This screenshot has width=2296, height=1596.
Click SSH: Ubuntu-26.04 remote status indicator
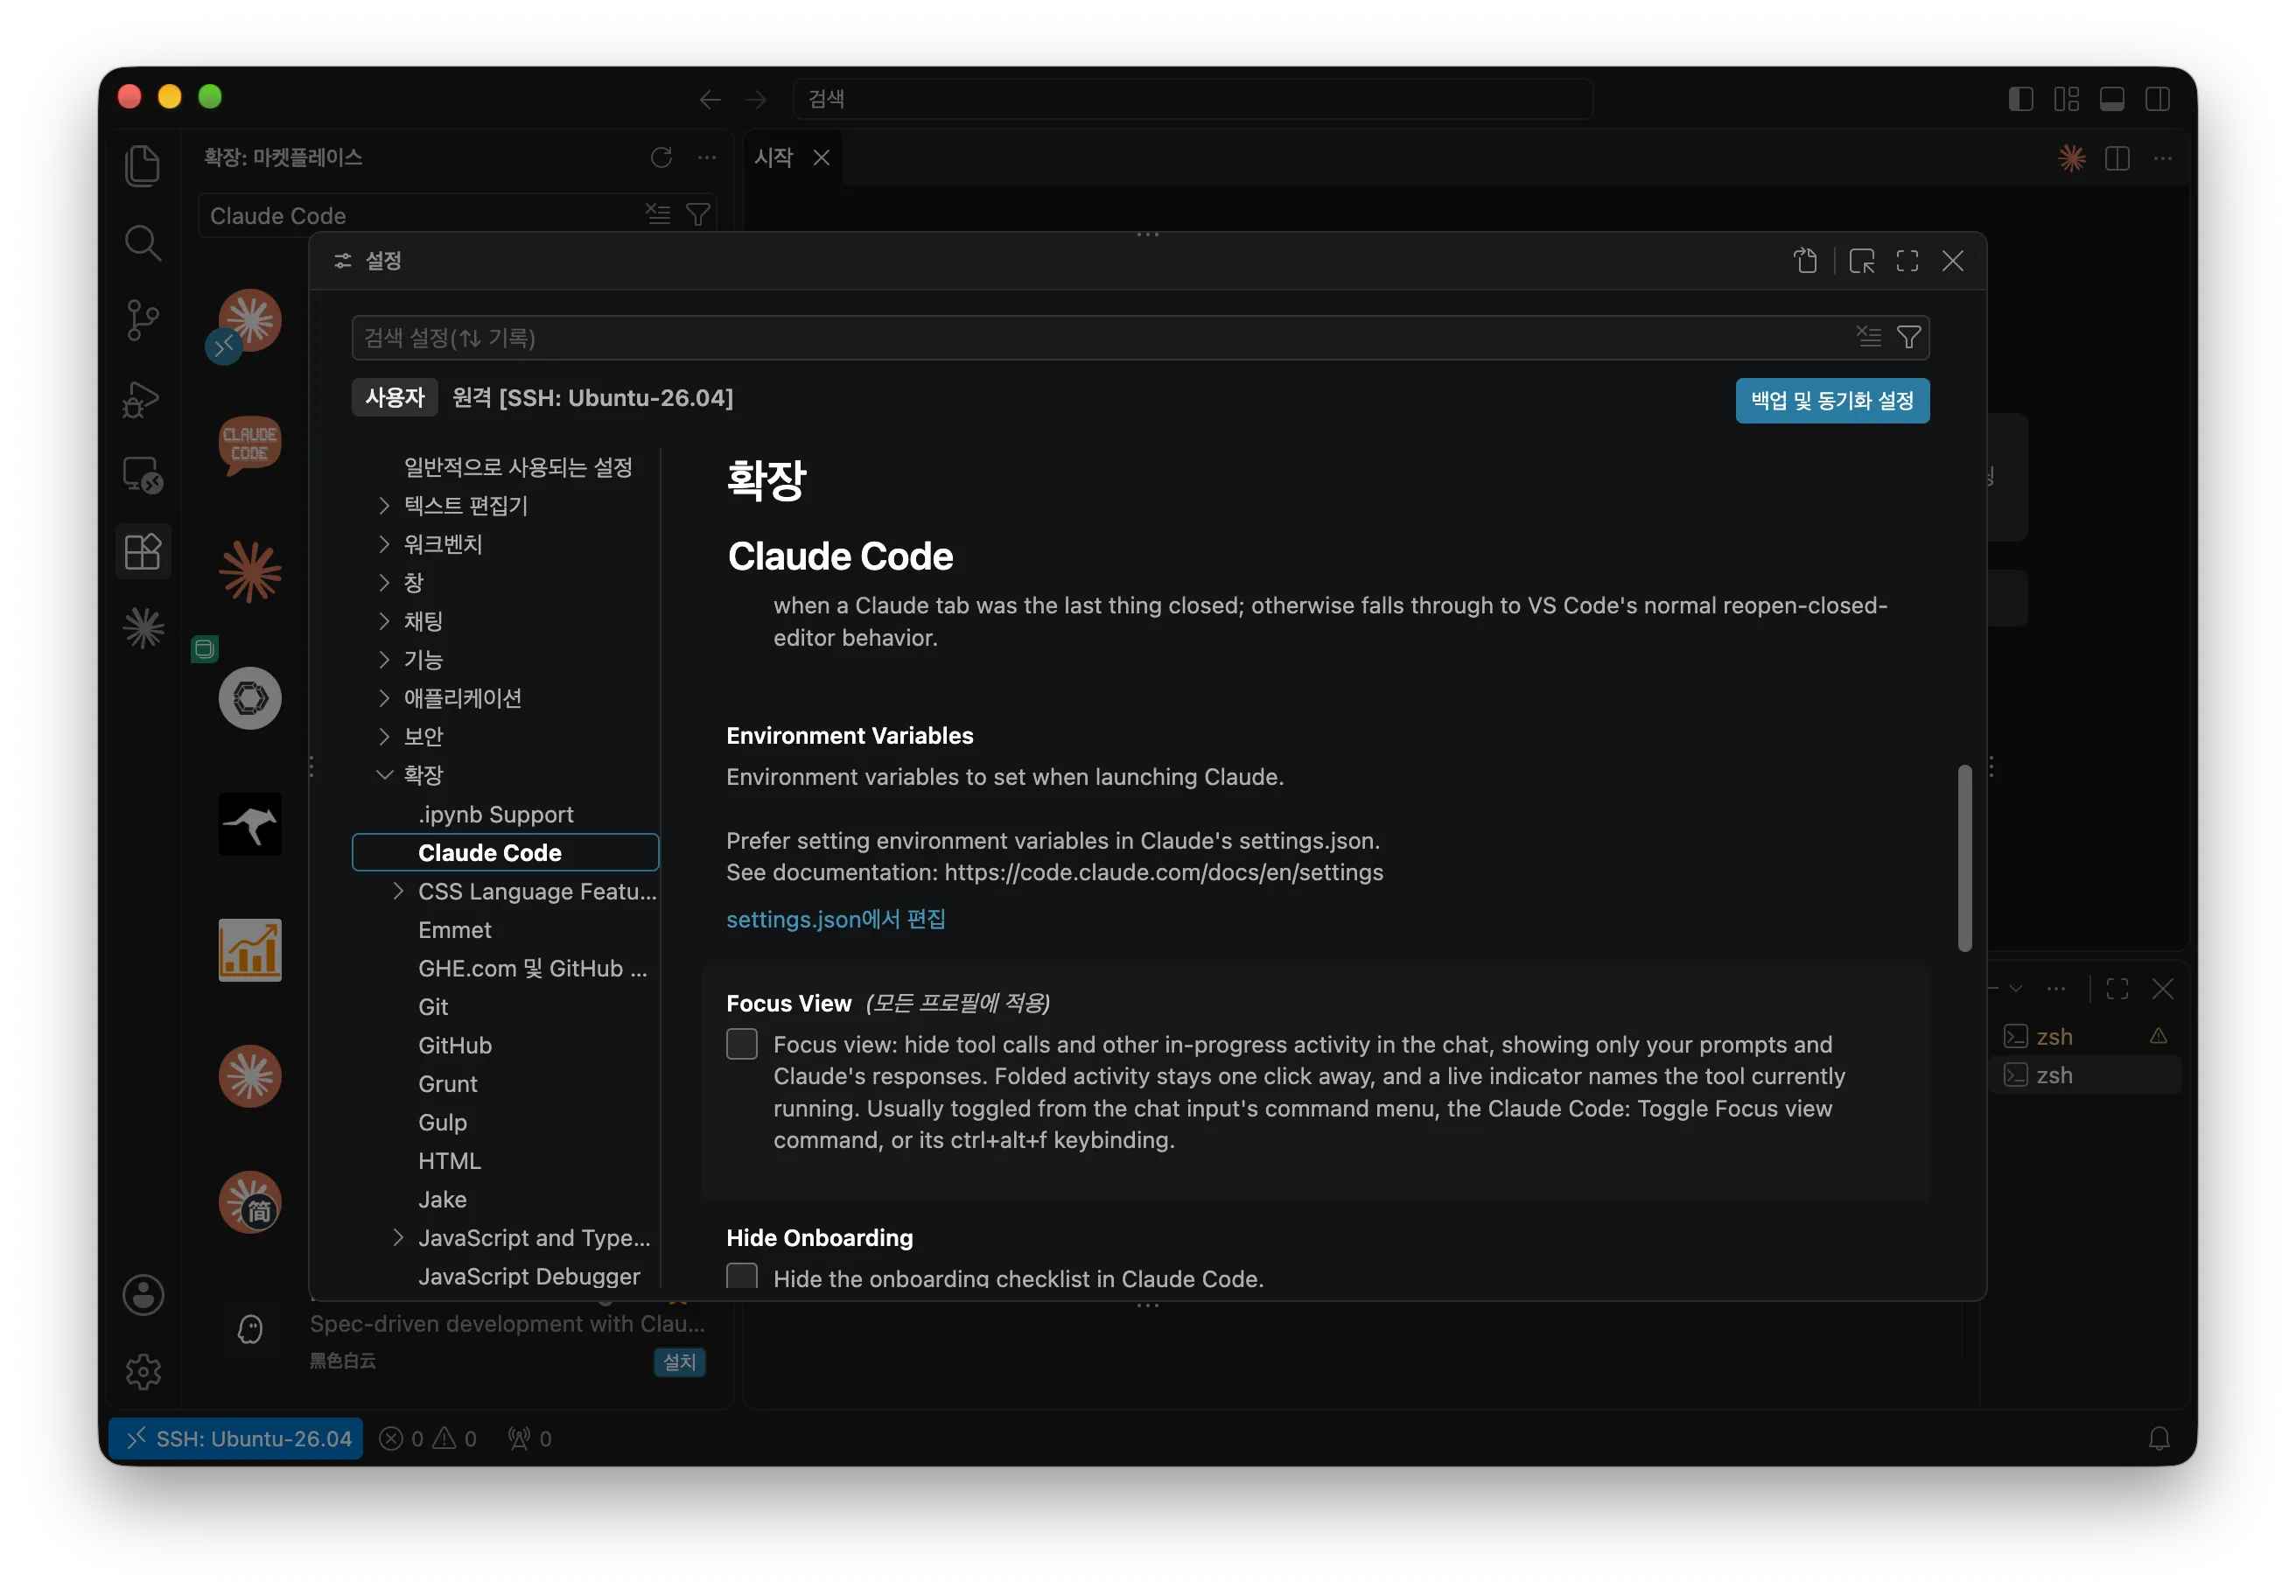point(236,1438)
